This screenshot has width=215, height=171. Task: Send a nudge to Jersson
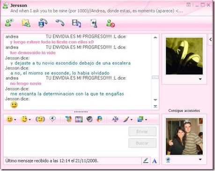40,119
